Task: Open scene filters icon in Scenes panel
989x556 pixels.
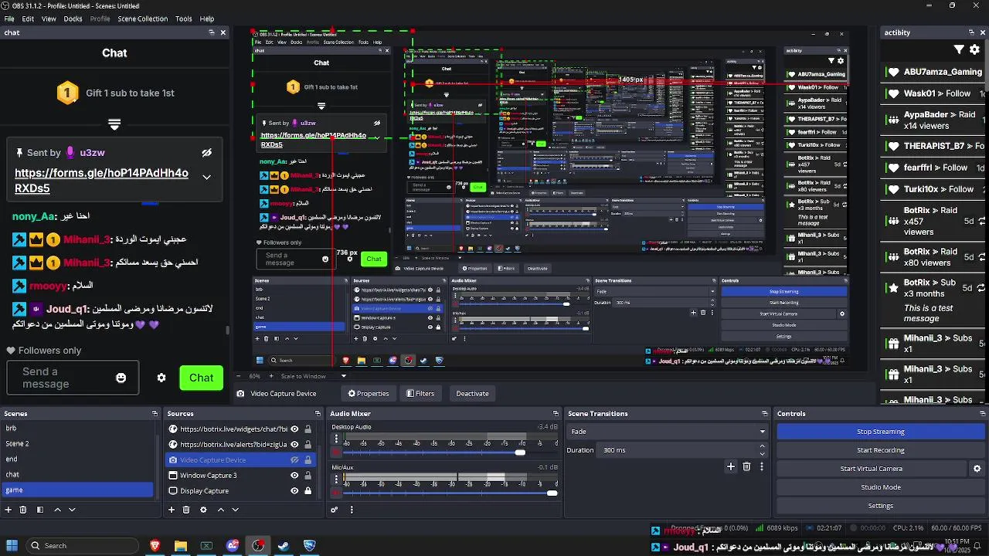Action: [x=40, y=510]
